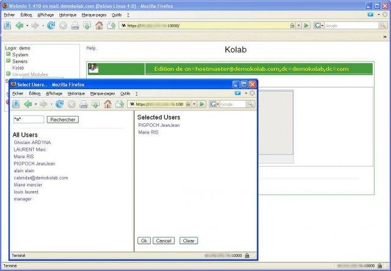This screenshot has width=391, height=271.
Task: Open Fichier menu in main window
Action: coord(10,15)
